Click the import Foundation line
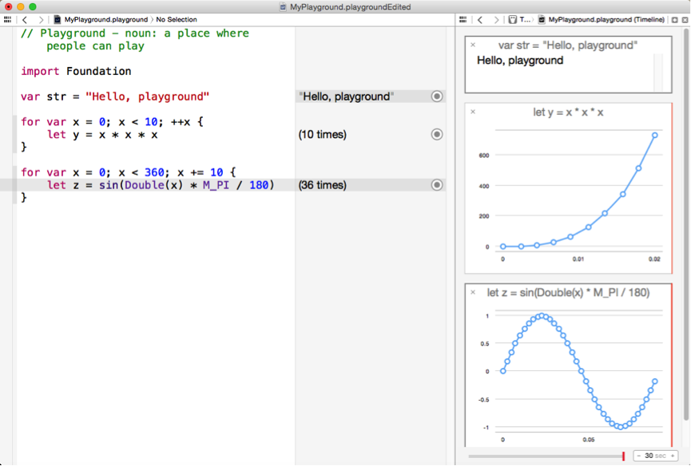This screenshot has width=691, height=466. [x=76, y=71]
